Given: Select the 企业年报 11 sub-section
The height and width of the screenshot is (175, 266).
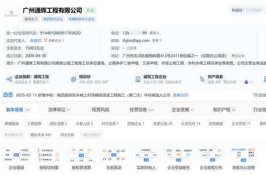Looking at the screenshot, I should click(x=241, y=123).
